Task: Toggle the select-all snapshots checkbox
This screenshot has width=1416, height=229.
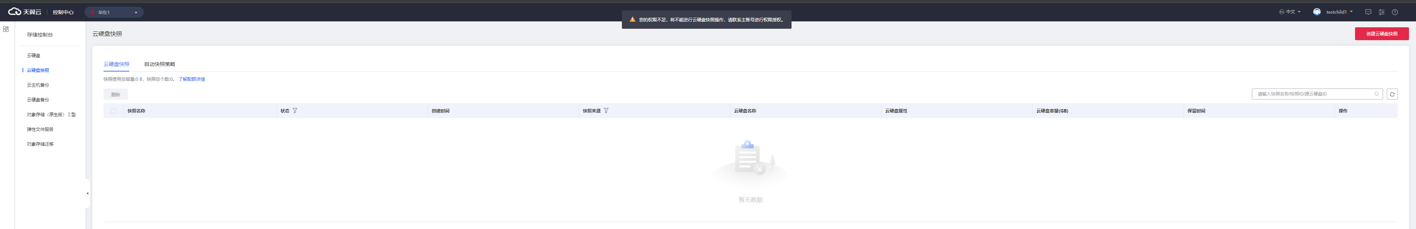Action: 114,111
